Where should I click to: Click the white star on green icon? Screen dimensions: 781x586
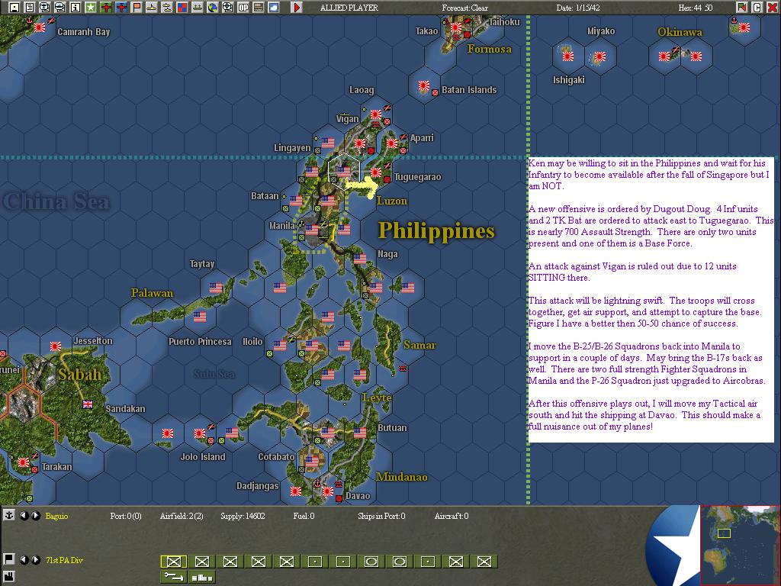(91, 7)
